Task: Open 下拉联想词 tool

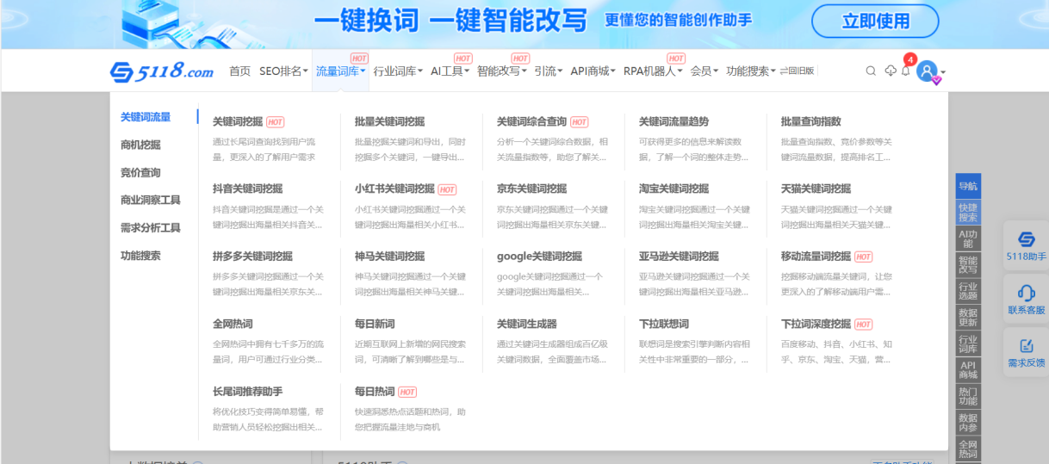Action: [664, 324]
